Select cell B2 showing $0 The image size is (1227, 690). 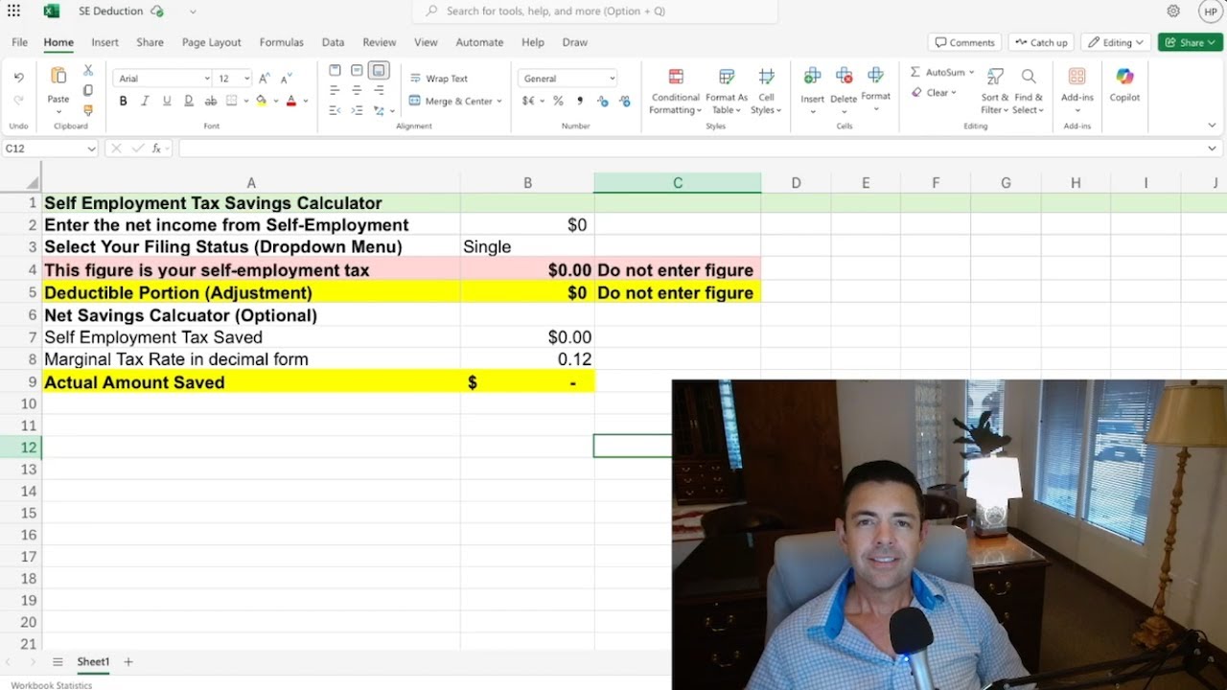tap(527, 225)
